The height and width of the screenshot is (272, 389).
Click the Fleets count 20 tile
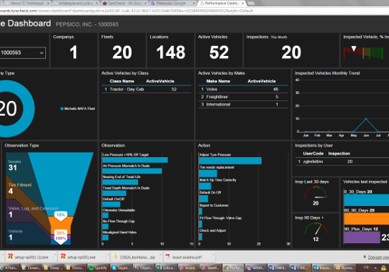point(122,50)
